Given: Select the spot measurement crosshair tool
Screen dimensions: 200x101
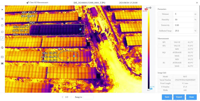Looking at the screenshot, I should [x=2, y=19].
